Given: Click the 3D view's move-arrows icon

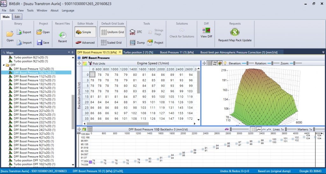Looking at the screenshot, I should point(204,63).
